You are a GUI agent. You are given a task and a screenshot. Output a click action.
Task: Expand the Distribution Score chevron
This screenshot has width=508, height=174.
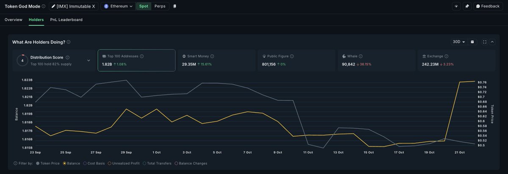88,61
